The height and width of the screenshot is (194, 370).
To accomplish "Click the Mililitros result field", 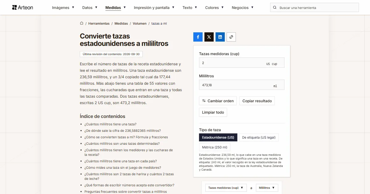I will pyautogui.click(x=242, y=85).
